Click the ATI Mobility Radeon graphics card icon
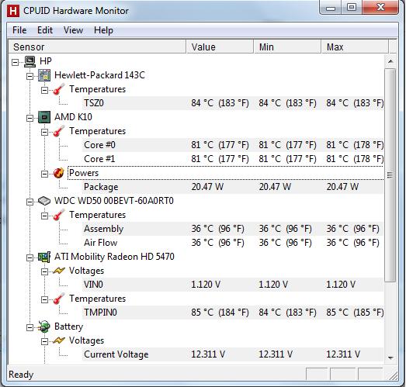 coord(44,257)
